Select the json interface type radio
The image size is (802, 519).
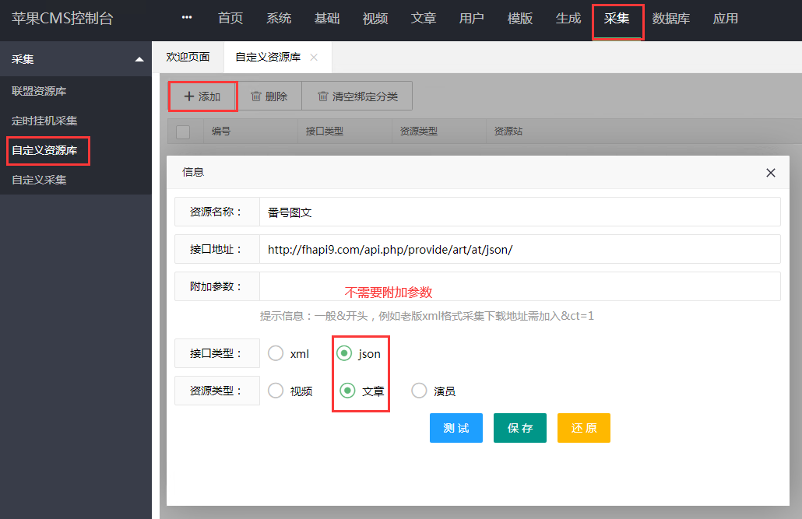pos(344,353)
